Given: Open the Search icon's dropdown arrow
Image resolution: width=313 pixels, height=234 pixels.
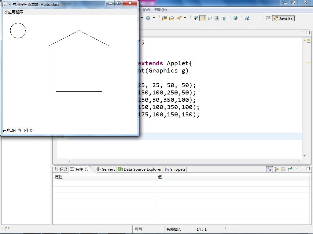Looking at the screenshot, I should [185, 18].
